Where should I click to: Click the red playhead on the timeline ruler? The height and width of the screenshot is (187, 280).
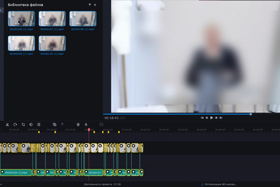coord(89,130)
